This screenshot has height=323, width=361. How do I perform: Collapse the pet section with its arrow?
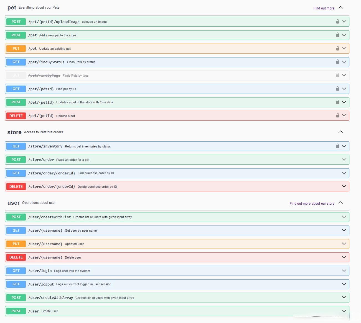point(341,7)
